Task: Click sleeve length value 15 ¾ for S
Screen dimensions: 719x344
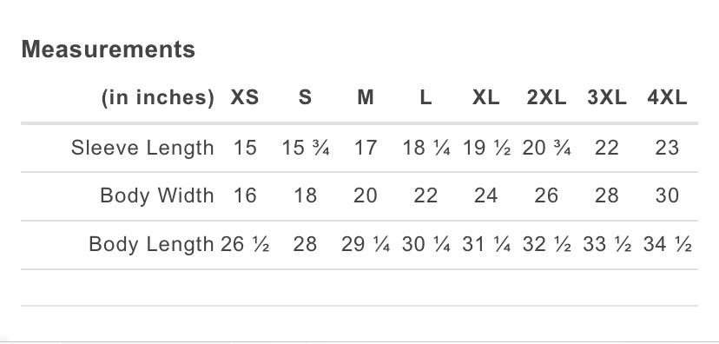Action: (x=306, y=149)
